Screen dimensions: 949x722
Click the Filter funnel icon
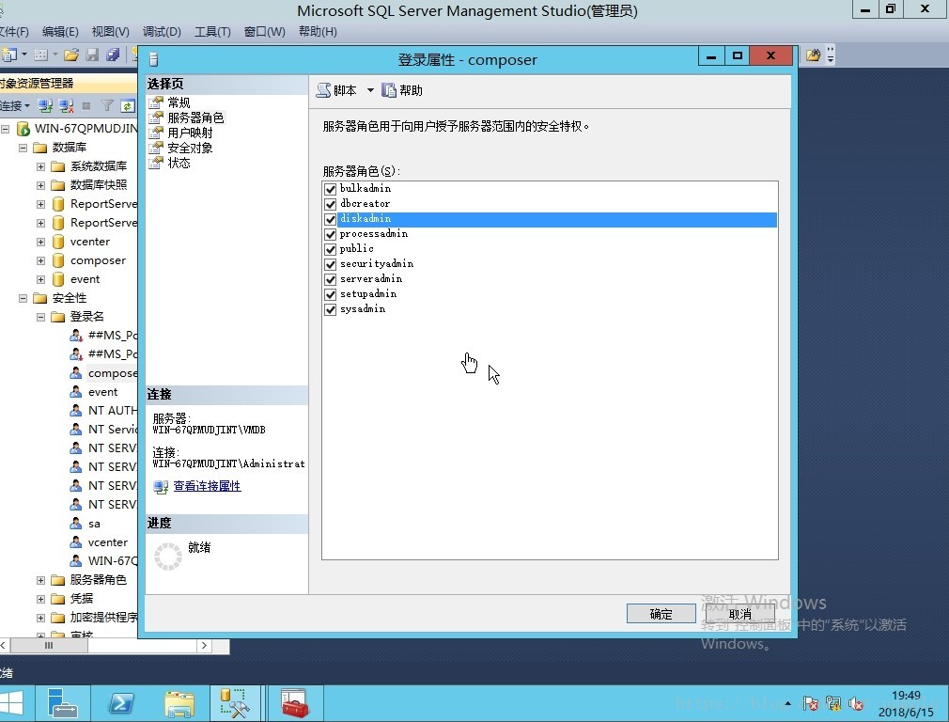coord(107,106)
